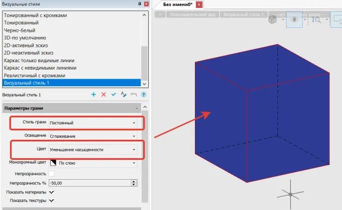This screenshot has height=210, width=342.
Task: Click the rename style icon
Action: click(x=124, y=95)
